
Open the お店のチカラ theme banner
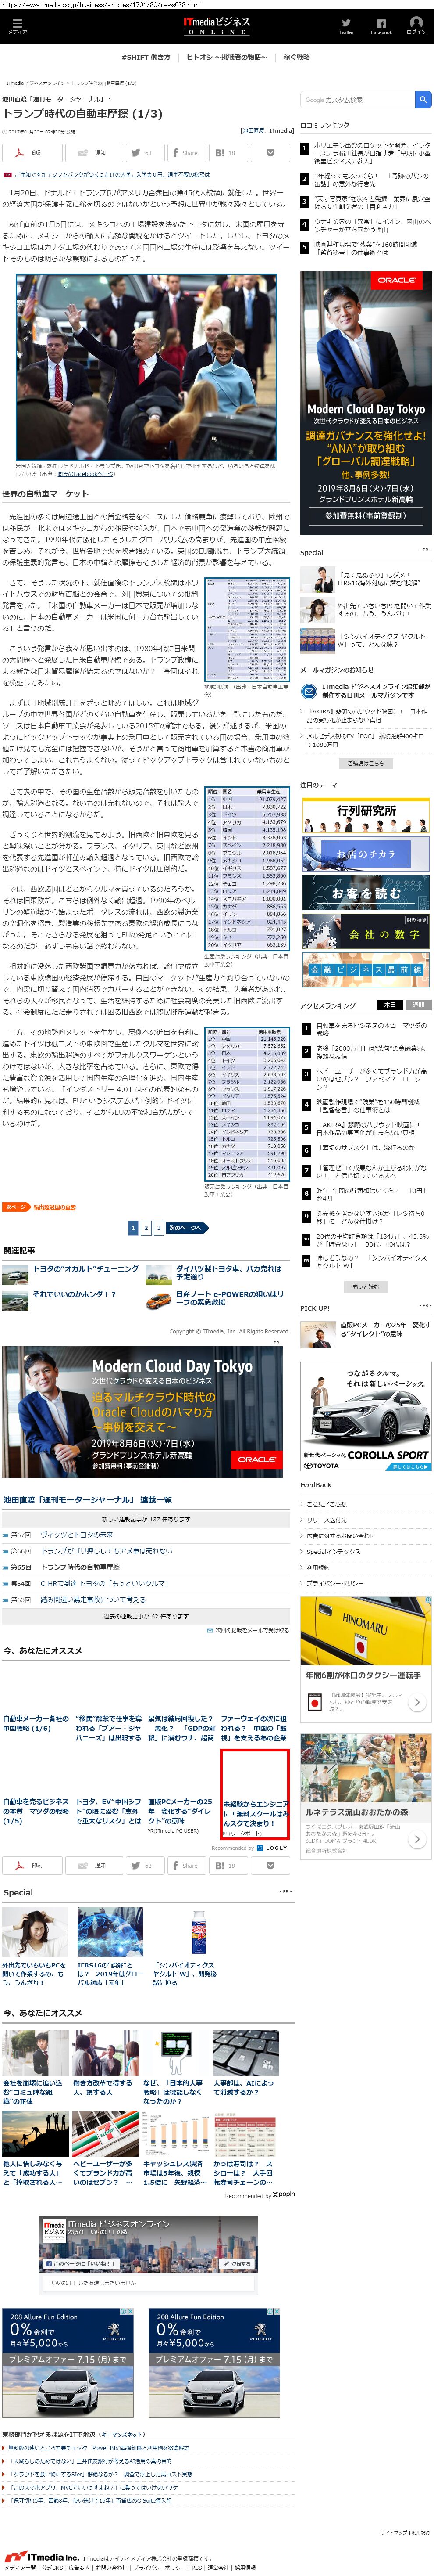click(x=366, y=853)
